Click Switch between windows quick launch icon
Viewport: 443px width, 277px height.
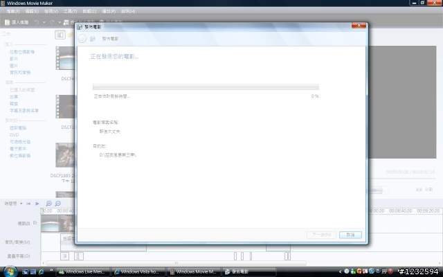point(33,272)
